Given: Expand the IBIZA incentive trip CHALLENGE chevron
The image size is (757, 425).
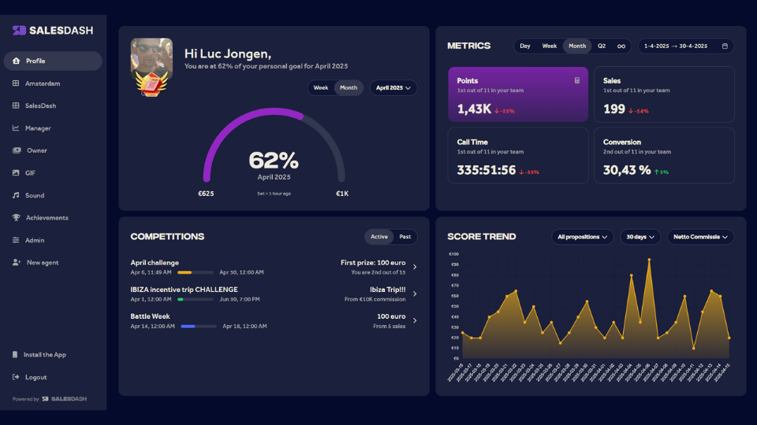Looking at the screenshot, I should 415,294.
